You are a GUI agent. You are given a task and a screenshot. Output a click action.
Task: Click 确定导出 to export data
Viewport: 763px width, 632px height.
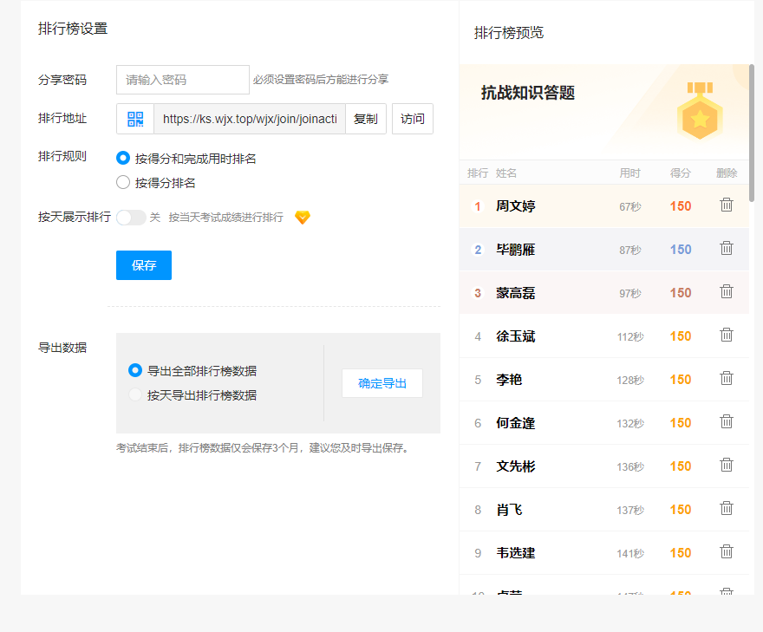tap(381, 383)
